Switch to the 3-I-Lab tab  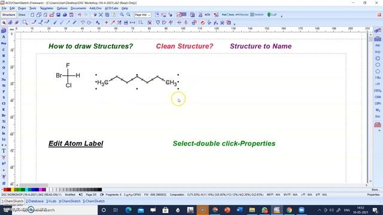[x=51, y=201]
